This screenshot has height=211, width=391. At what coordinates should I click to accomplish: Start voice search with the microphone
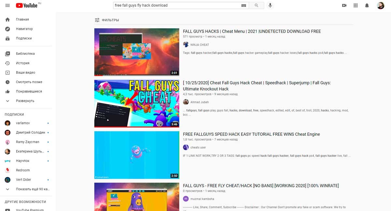(x=270, y=6)
